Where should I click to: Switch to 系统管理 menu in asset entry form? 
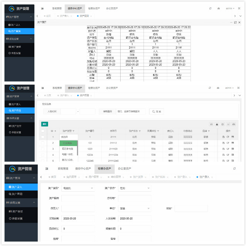tap(63, 168)
